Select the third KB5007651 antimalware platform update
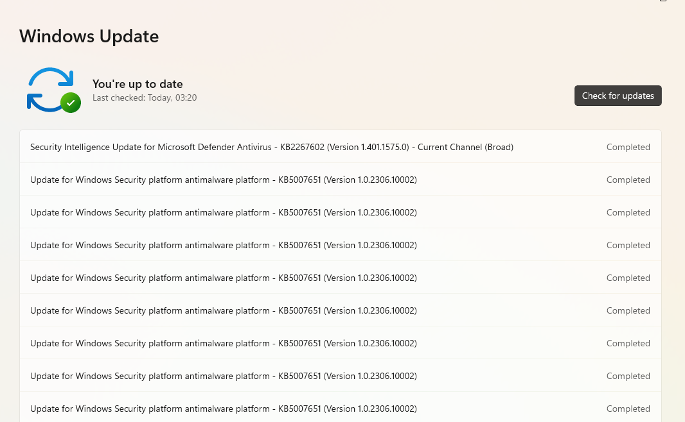Screen dimensions: 685x422 coord(223,246)
